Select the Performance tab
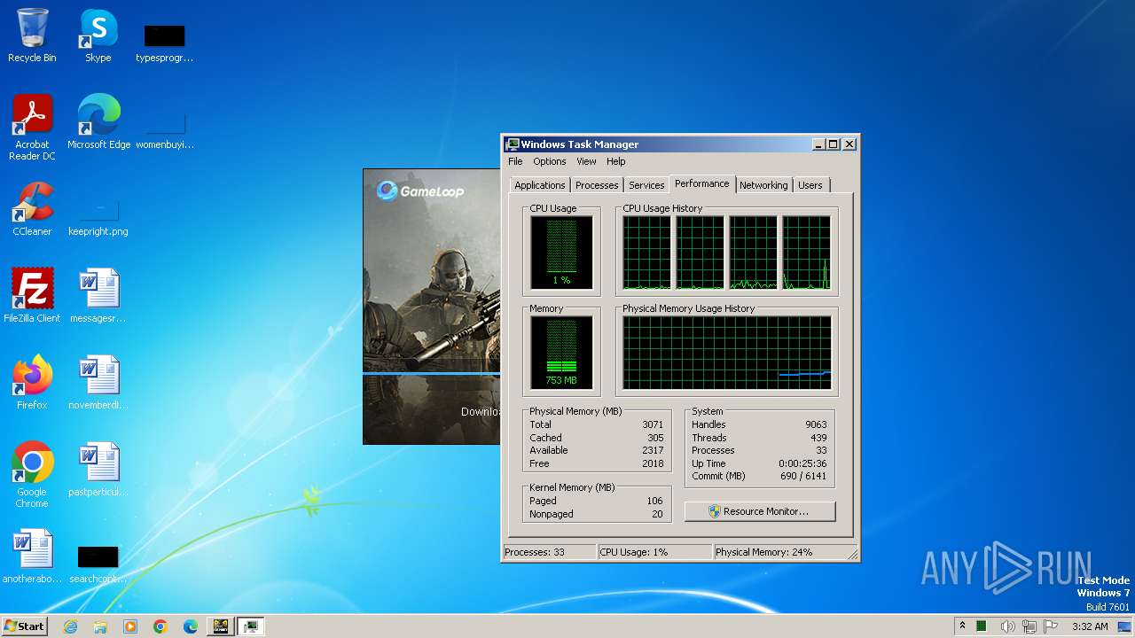The width and height of the screenshot is (1135, 638). [x=701, y=183]
